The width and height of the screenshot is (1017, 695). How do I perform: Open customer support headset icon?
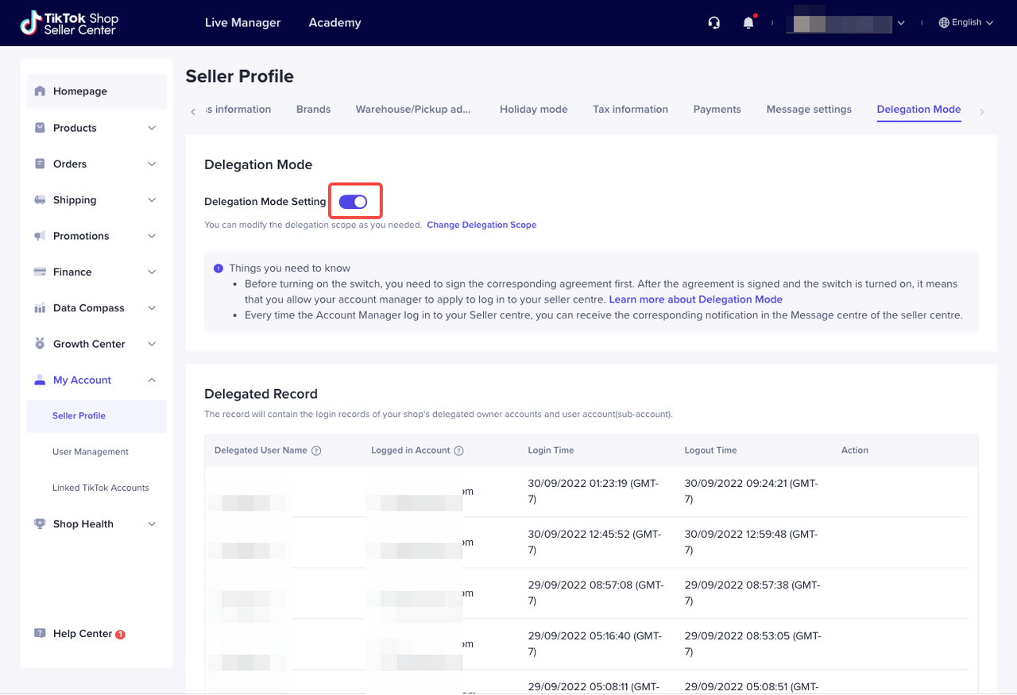click(713, 23)
